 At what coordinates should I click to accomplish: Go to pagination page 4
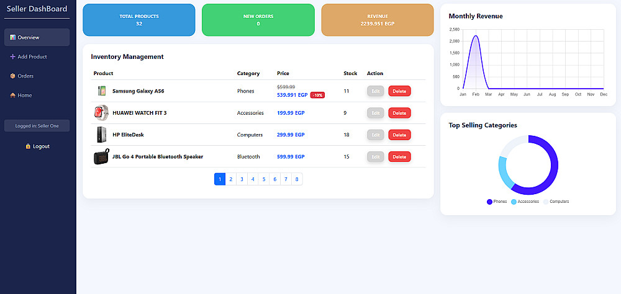[x=253, y=179]
